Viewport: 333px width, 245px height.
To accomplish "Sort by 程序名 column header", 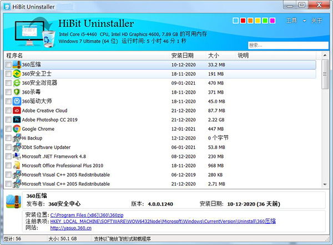I will tap(87, 55).
